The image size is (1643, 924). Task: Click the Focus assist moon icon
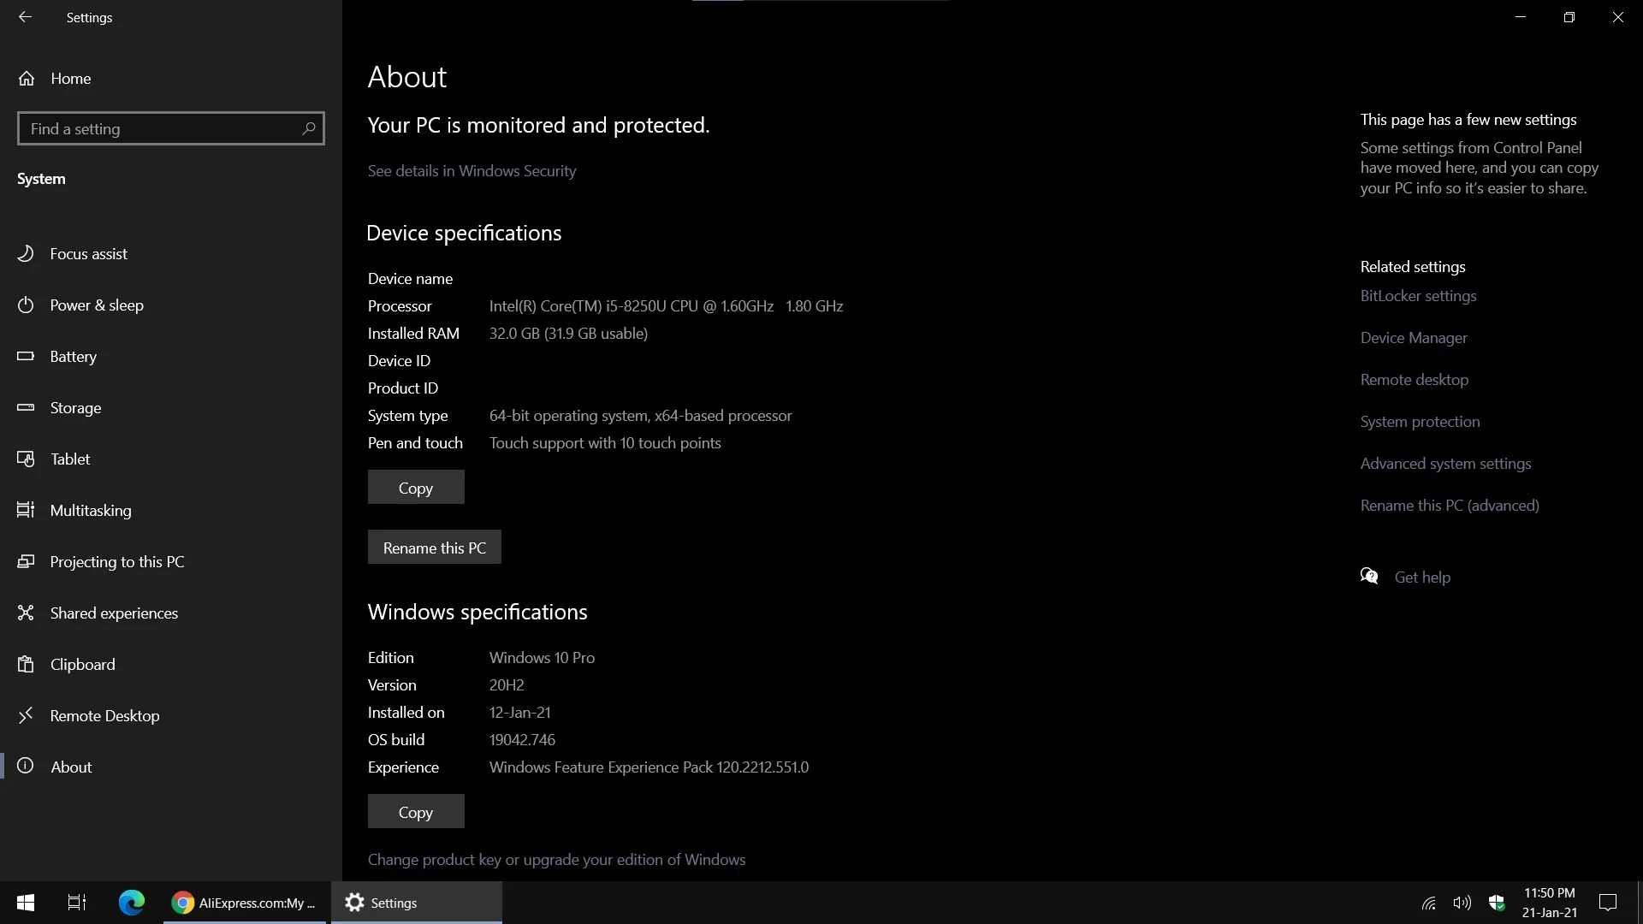[x=26, y=253]
